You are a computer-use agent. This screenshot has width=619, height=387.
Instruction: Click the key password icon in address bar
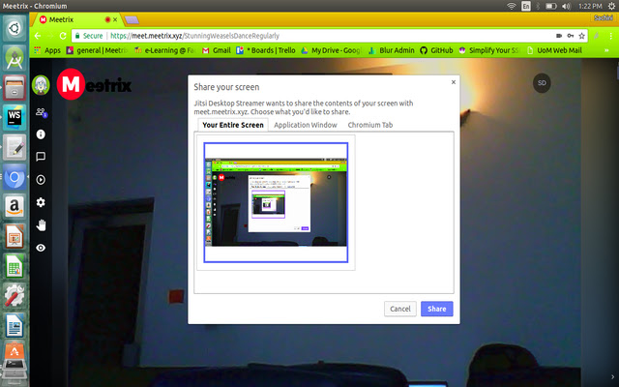571,36
